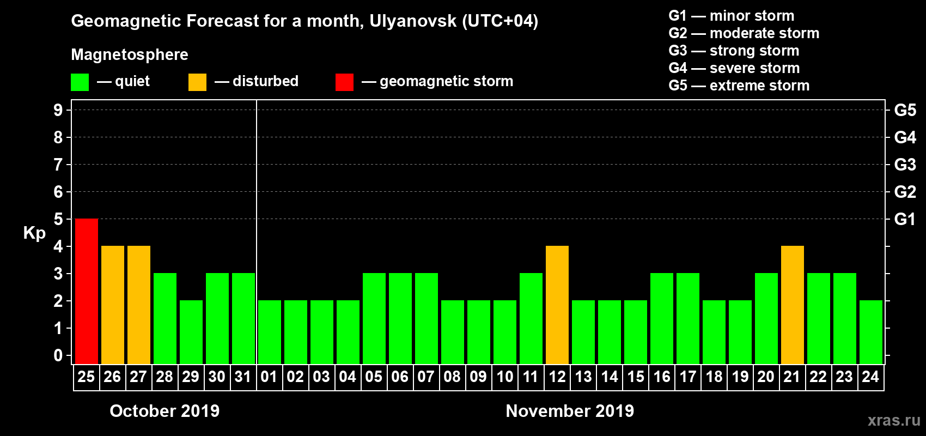Click the green bar for October 28
The width and height of the screenshot is (926, 436).
[165, 318]
